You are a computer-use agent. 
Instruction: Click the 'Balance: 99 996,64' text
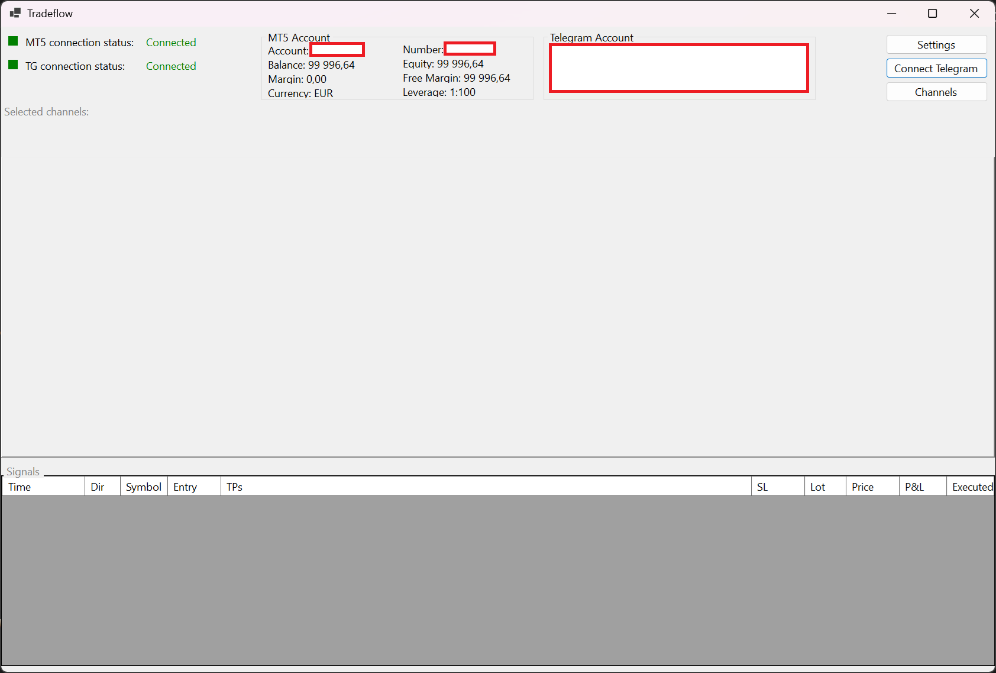[x=311, y=65]
